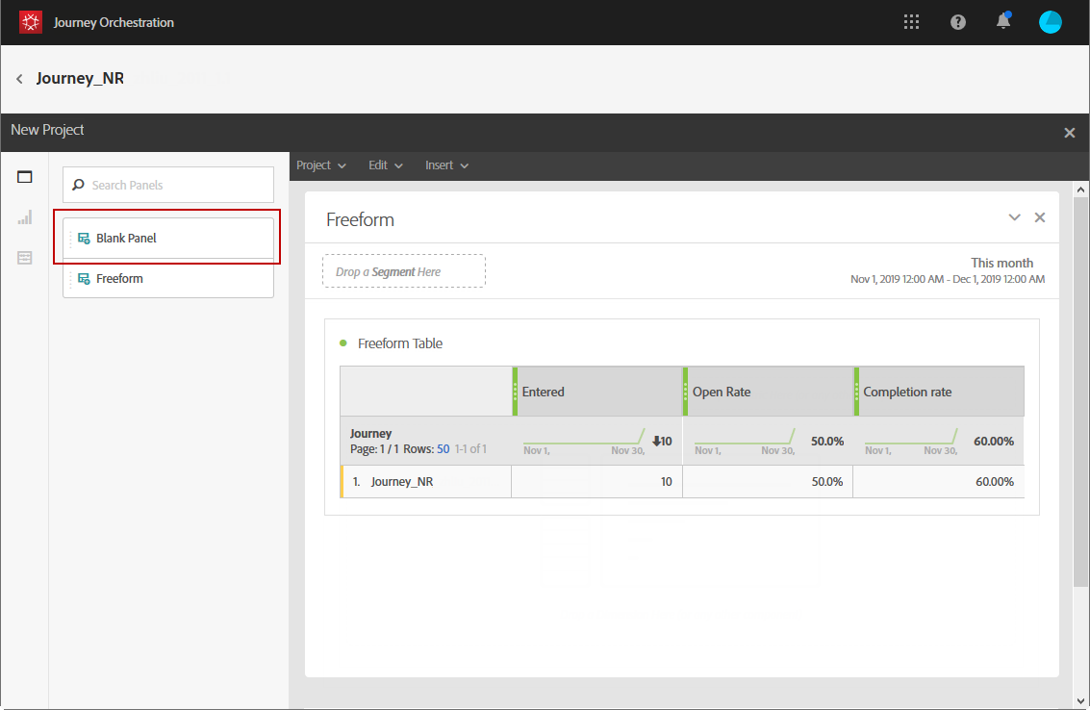Click the Freeform panel title
This screenshot has height=710, width=1090.
pyautogui.click(x=360, y=219)
